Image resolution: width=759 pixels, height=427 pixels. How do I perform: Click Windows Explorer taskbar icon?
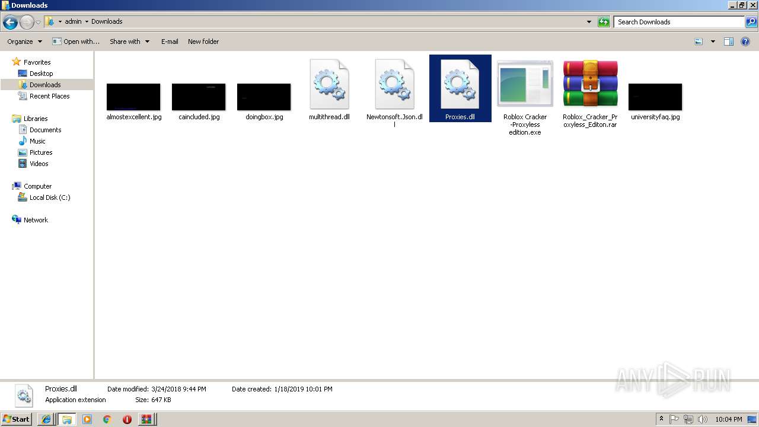(x=66, y=419)
